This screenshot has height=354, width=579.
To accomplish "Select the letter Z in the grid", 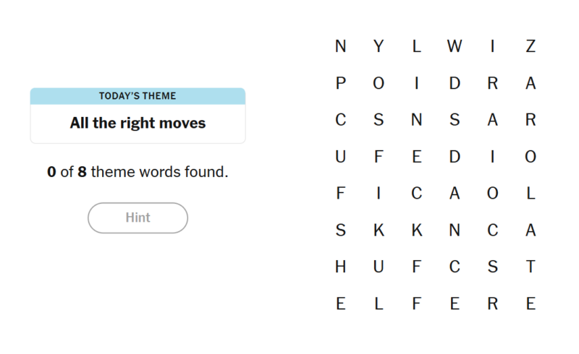I will [531, 46].
